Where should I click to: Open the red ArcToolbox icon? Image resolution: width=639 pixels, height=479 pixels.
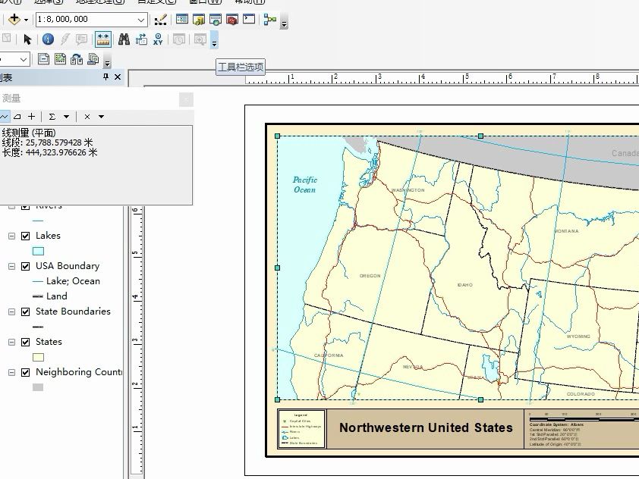pos(232,19)
